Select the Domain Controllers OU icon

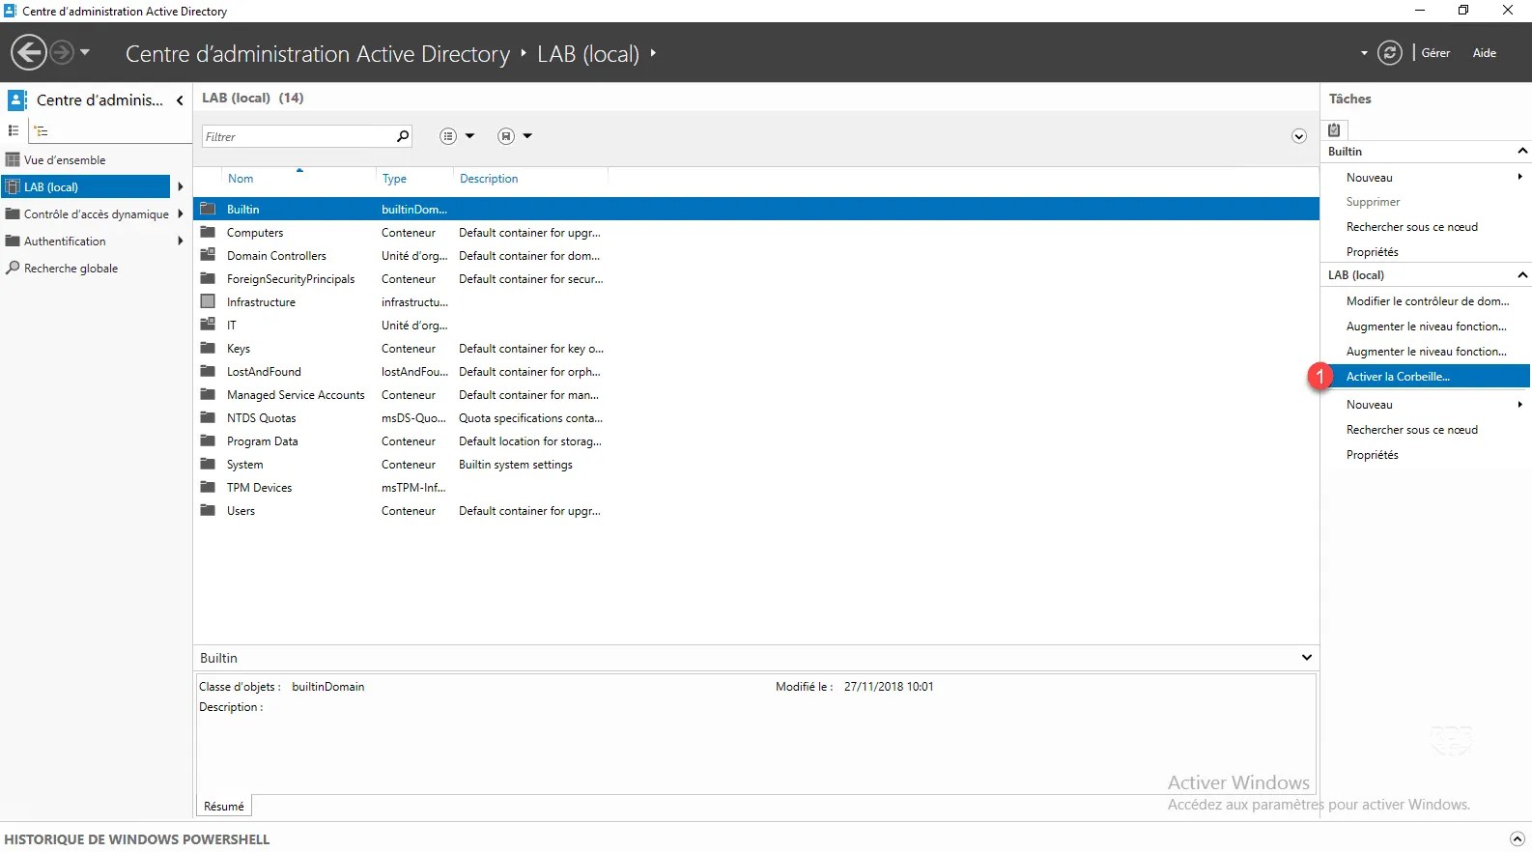tap(208, 255)
